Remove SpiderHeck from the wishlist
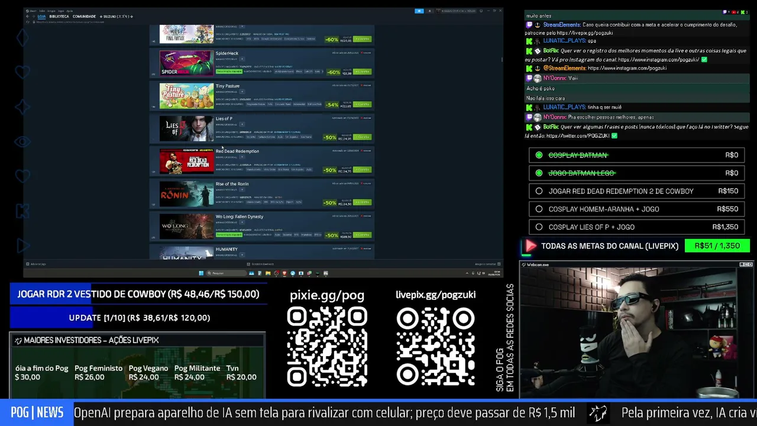 (x=367, y=53)
